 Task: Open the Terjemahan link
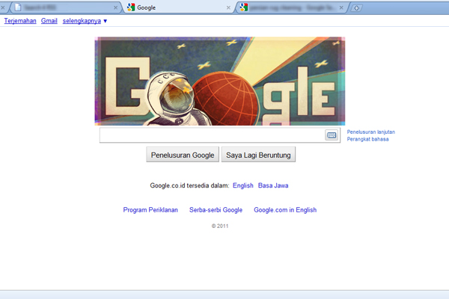click(x=20, y=21)
